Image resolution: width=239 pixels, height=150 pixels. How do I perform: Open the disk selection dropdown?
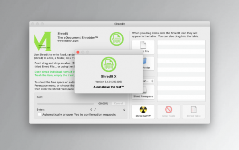[149, 81]
